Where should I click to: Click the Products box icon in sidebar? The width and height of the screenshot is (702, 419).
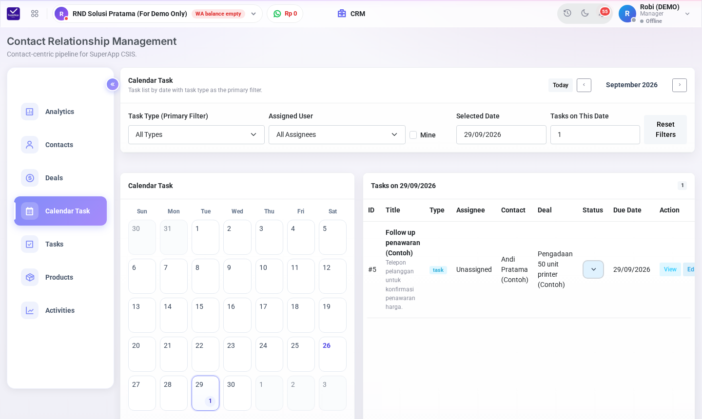tap(30, 277)
